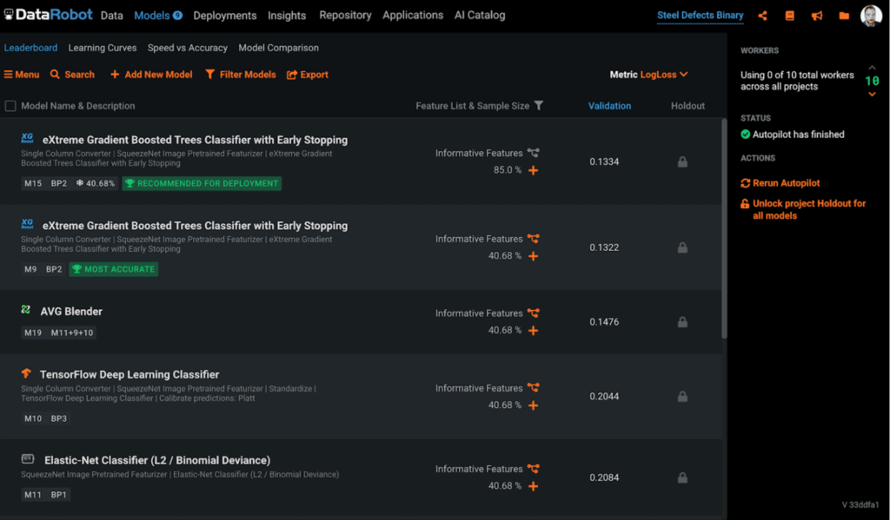890x520 pixels.
Task: Go to Deployments
Action: [x=225, y=16]
